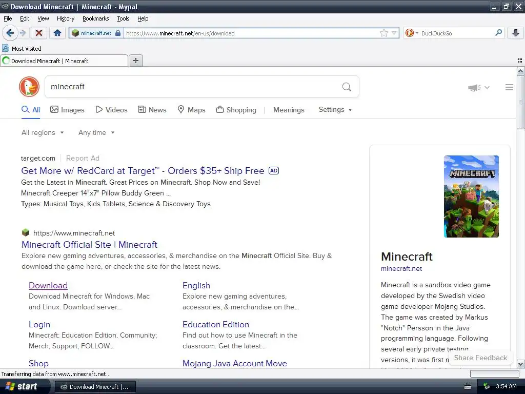Open the hamburger side menu
Image resolution: width=525 pixels, height=394 pixels.
(x=509, y=87)
